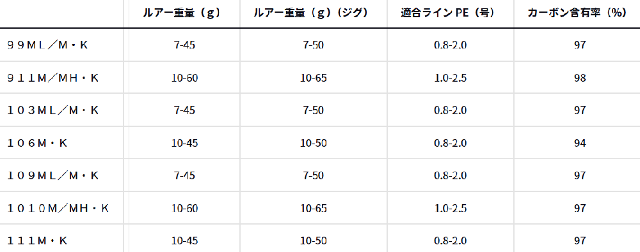Select the 111M・K row label
This screenshot has width=640, height=252.
tap(38, 241)
